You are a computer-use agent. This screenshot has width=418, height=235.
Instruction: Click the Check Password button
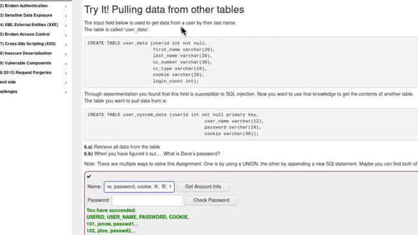(211, 200)
